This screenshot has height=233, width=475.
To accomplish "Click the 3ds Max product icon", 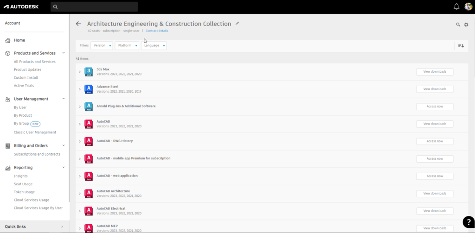I will click(89, 72).
